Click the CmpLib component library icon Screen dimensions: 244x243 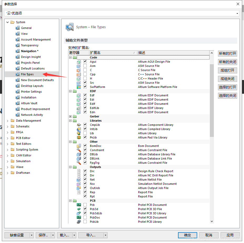coord(79,125)
